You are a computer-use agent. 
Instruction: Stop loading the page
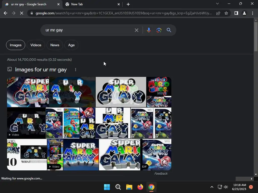[x=22, y=13]
